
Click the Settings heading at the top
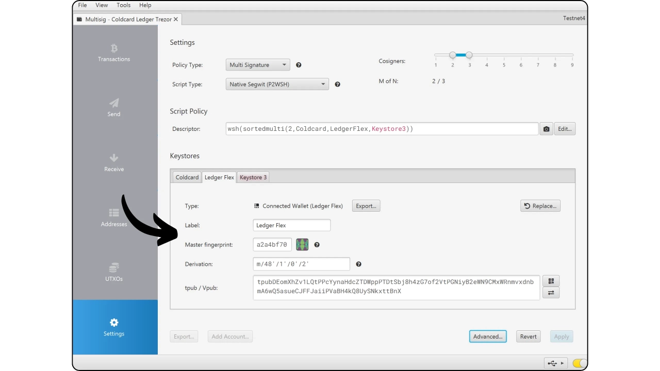[183, 42]
